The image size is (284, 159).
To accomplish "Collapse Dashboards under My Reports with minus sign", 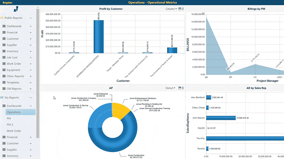I will click(x=31, y=106).
